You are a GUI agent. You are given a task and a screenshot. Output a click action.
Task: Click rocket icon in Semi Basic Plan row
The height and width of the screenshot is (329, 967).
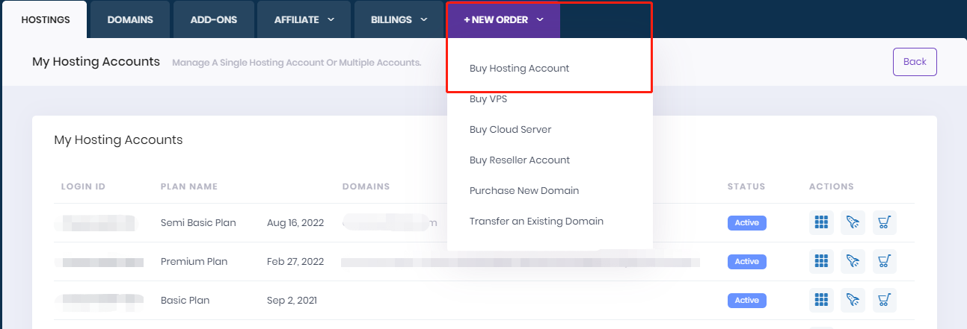(x=853, y=222)
